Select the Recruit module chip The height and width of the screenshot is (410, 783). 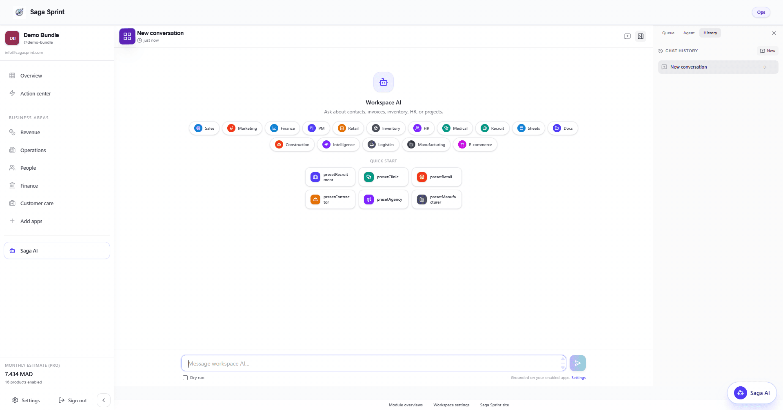tap(492, 128)
